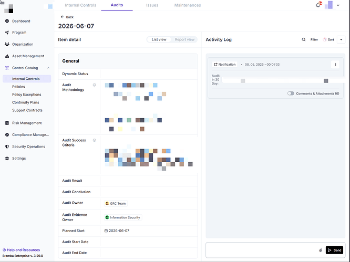
Task: Click the 2026-06-07 page title
Action: (76, 26)
